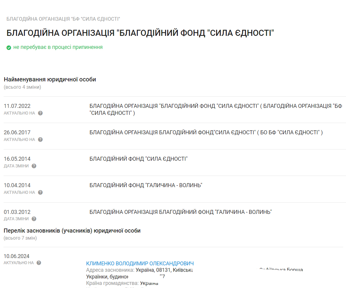Open founder link КЛИМЕНКО ВОЛОДИМИР ОЛЕКСАНДРОВИЧ
Image resolution: width=346 pixels, height=288 pixels.
140,263
